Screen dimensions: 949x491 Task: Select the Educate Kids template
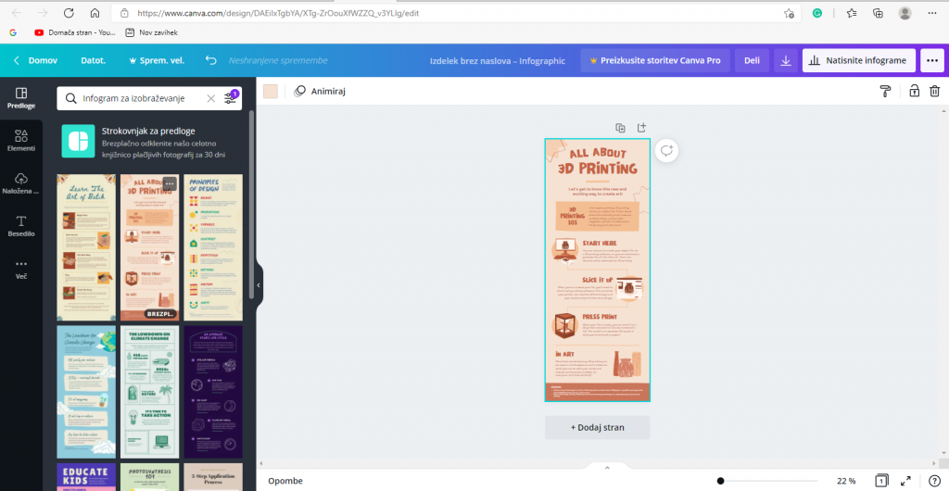86,477
